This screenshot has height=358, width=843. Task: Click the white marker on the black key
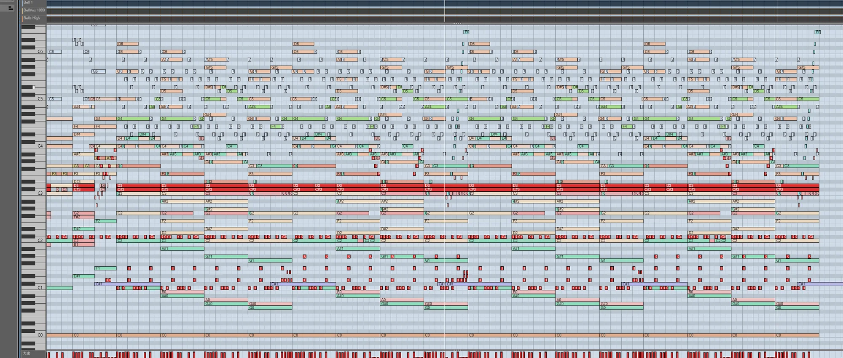coord(34,87)
